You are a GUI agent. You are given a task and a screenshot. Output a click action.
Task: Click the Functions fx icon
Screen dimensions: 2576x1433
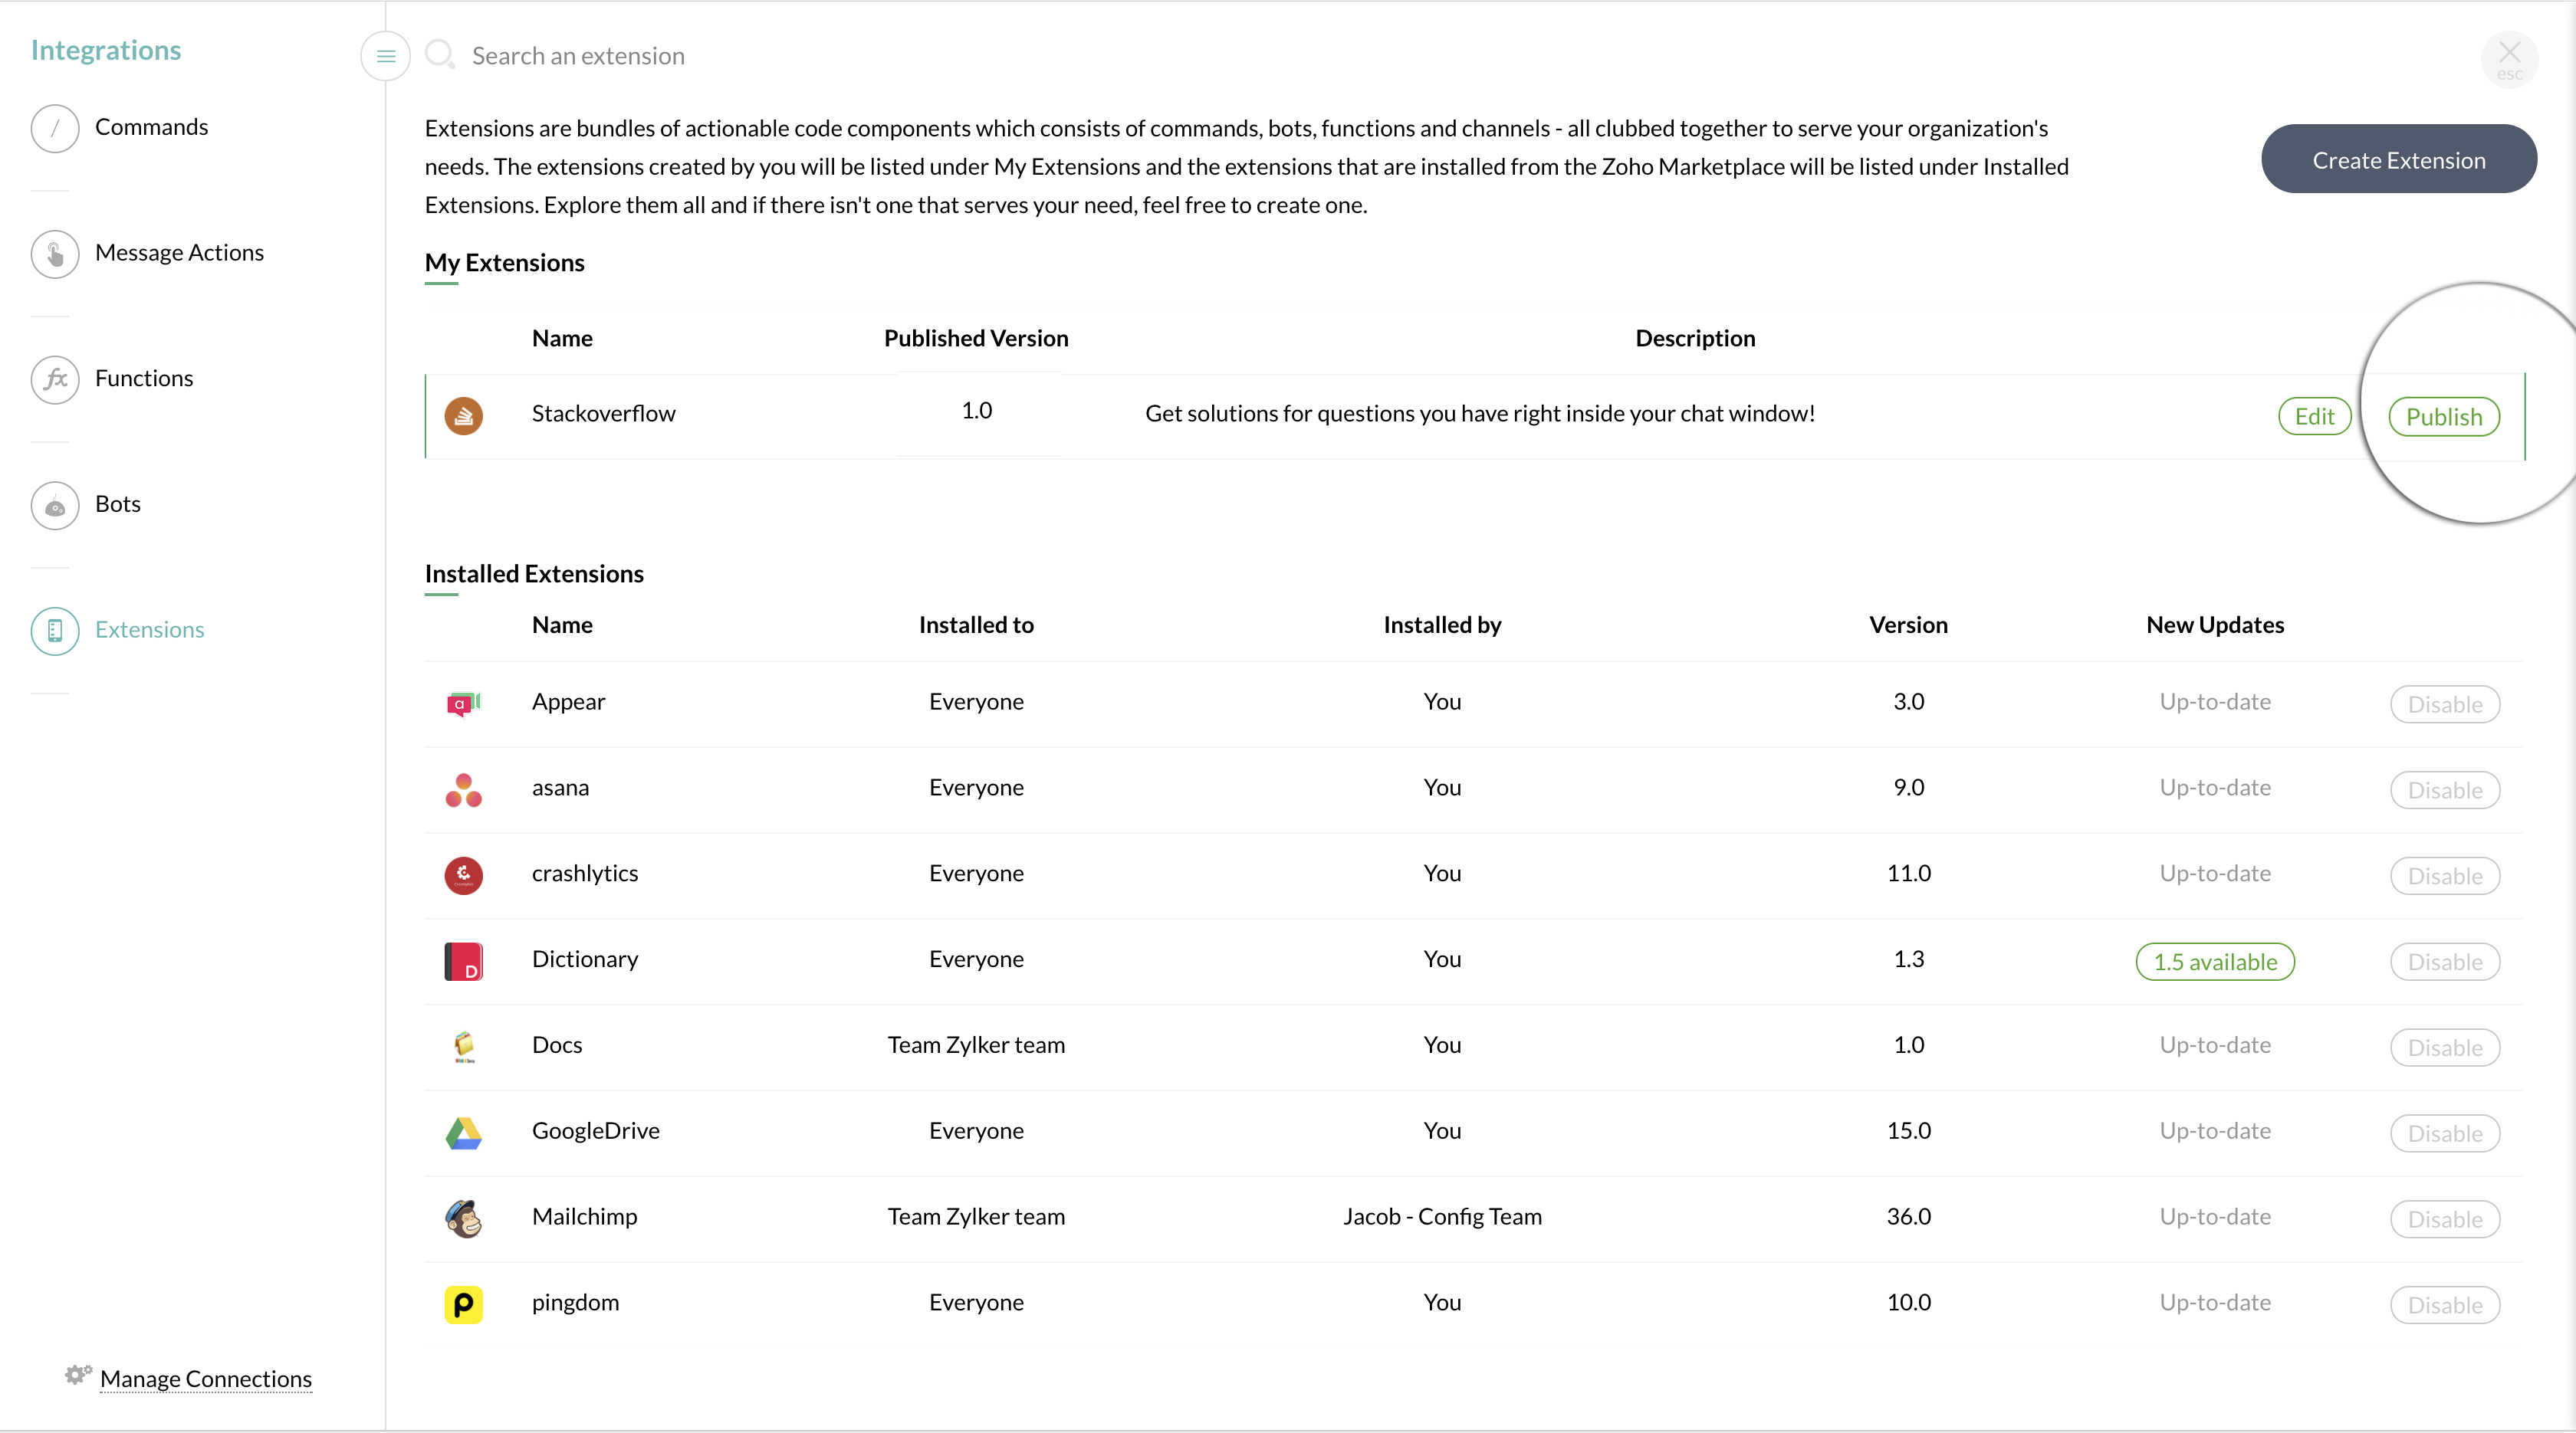coord(55,380)
